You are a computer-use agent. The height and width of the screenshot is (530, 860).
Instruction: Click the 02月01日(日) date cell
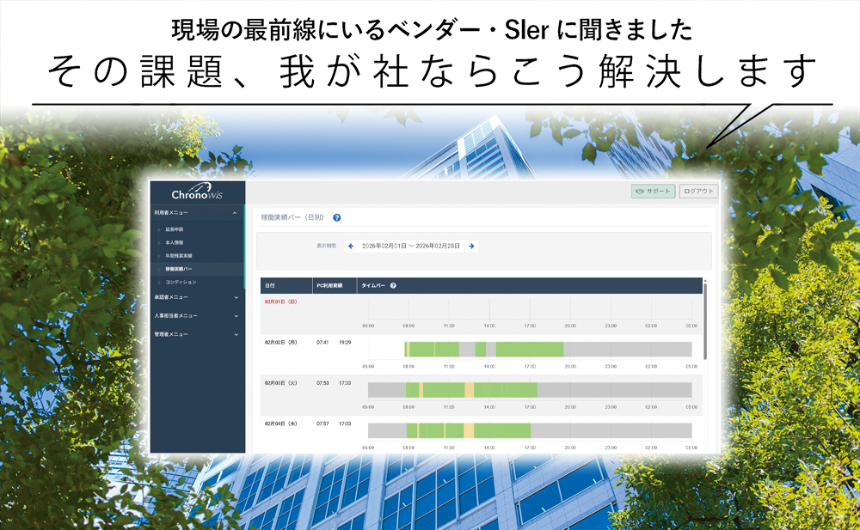(x=281, y=302)
